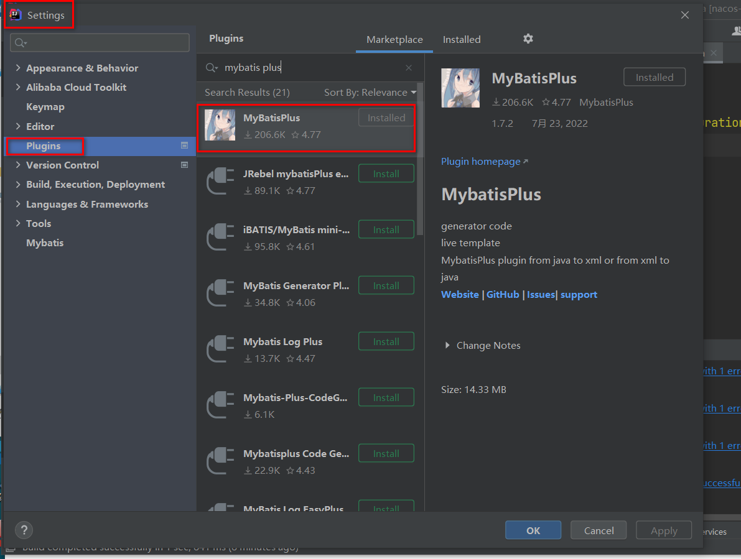Image resolution: width=741 pixels, height=559 pixels.
Task: Click Cancel button
Action: point(599,530)
